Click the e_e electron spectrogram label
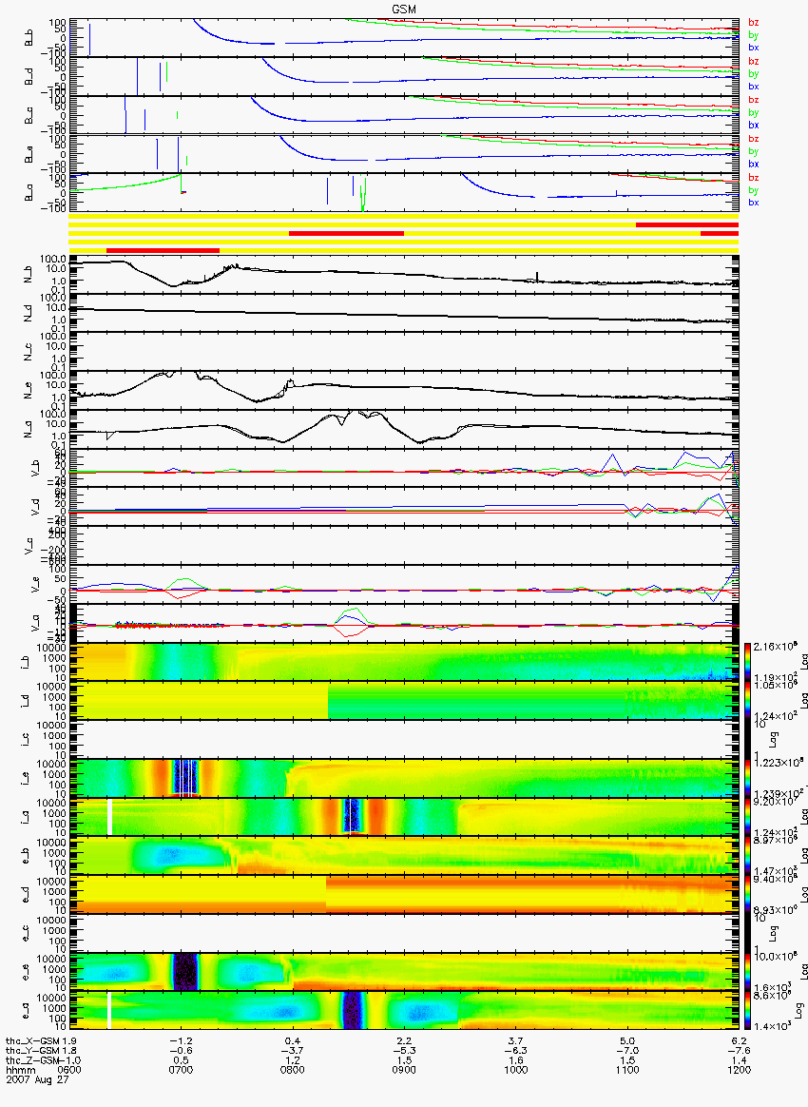Image resolution: width=808 pixels, height=1107 pixels. (26, 972)
